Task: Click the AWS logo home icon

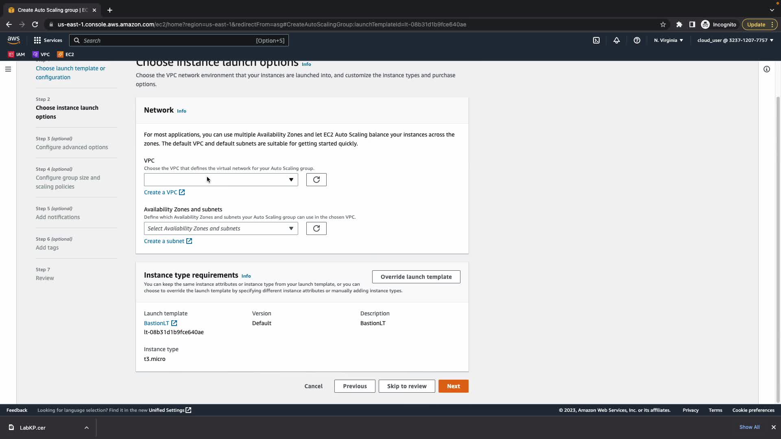Action: pos(13,40)
